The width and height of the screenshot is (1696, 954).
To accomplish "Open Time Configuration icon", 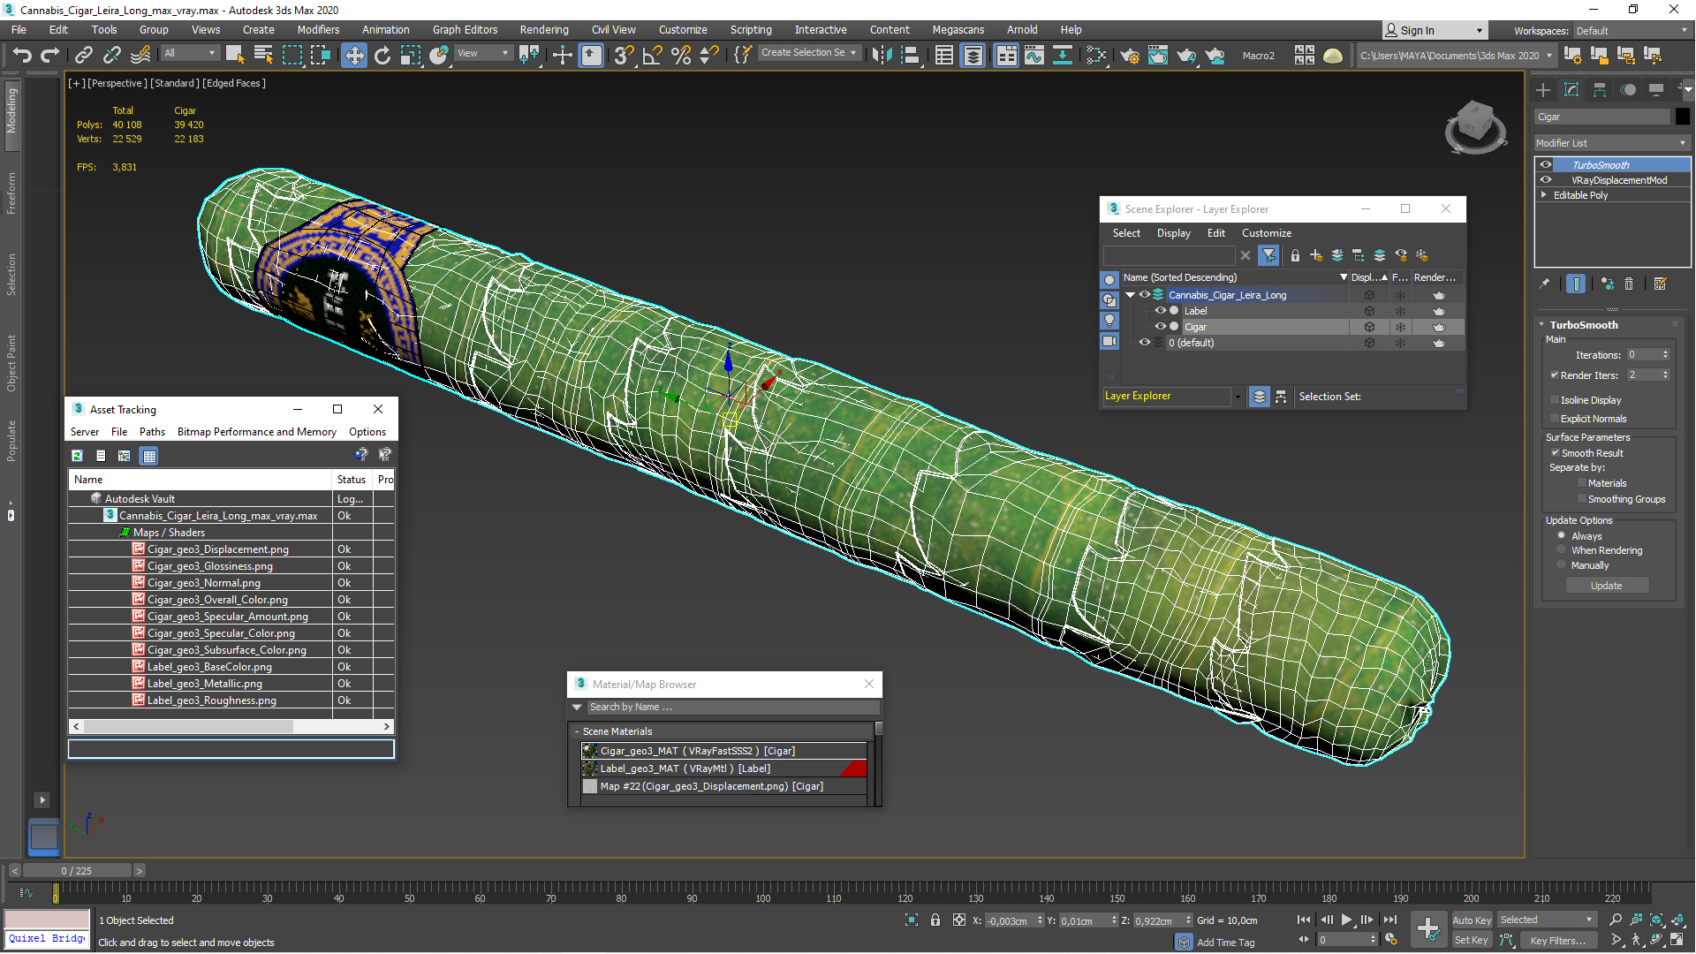I will [1391, 940].
